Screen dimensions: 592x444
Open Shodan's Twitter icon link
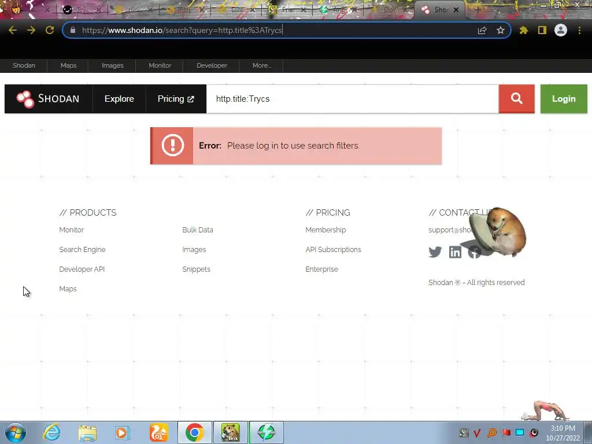(435, 252)
